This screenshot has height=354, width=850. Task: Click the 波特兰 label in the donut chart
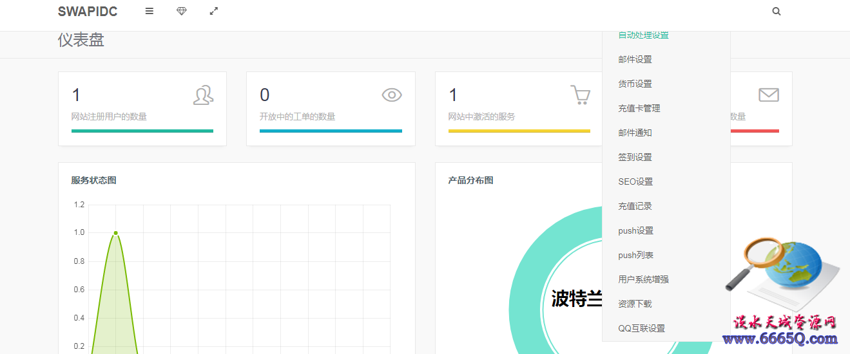click(577, 299)
